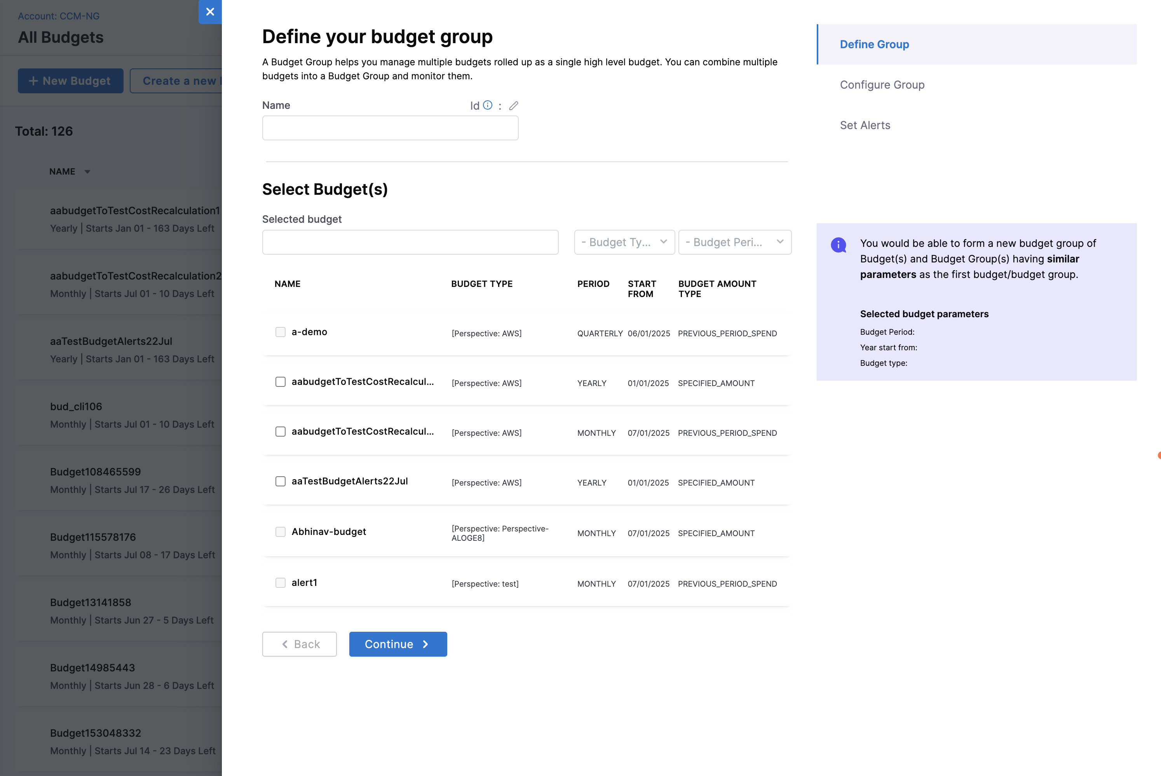Close the budget group dialog with X

(210, 12)
